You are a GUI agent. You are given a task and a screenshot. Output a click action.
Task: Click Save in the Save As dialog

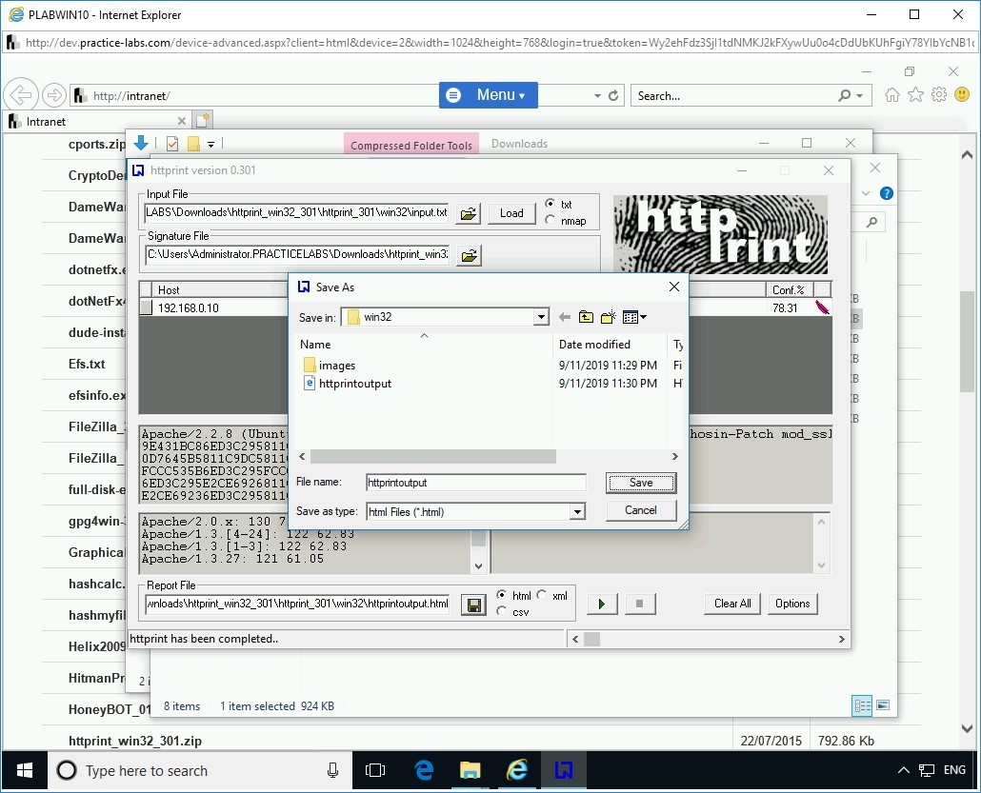click(x=639, y=483)
